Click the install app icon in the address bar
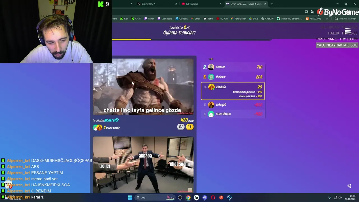The image size is (359, 202). [x=307, y=12]
